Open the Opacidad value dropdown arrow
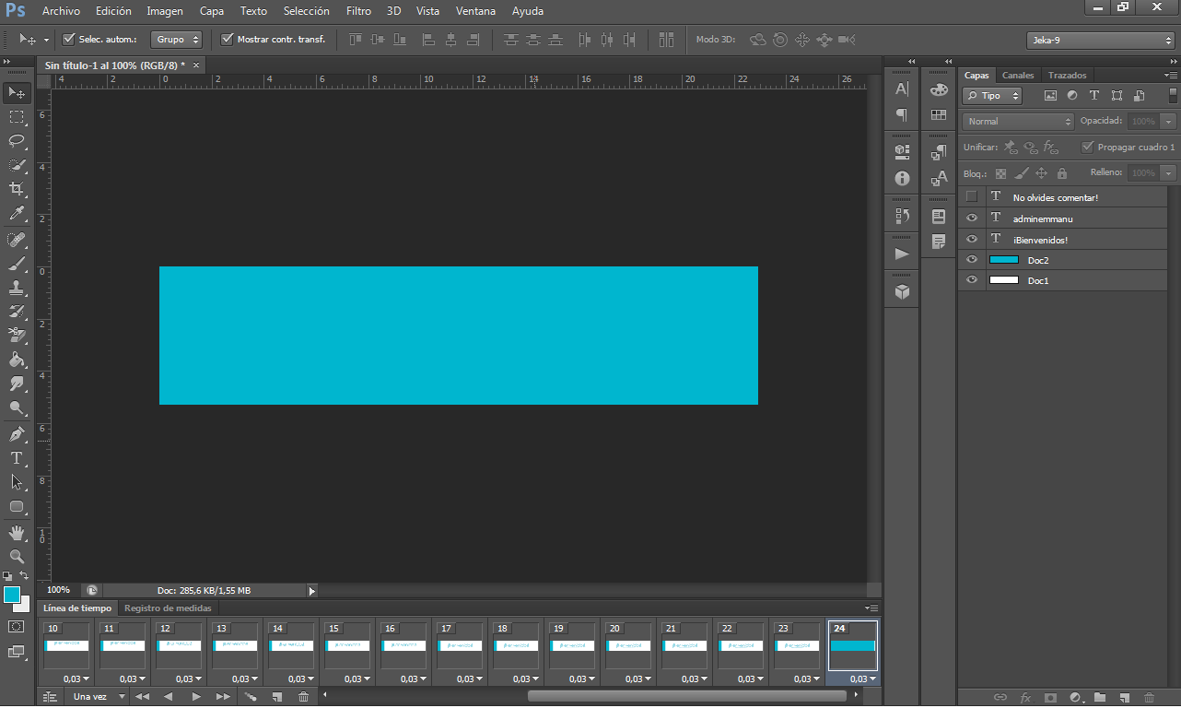This screenshot has height=708, width=1181. point(1169,121)
